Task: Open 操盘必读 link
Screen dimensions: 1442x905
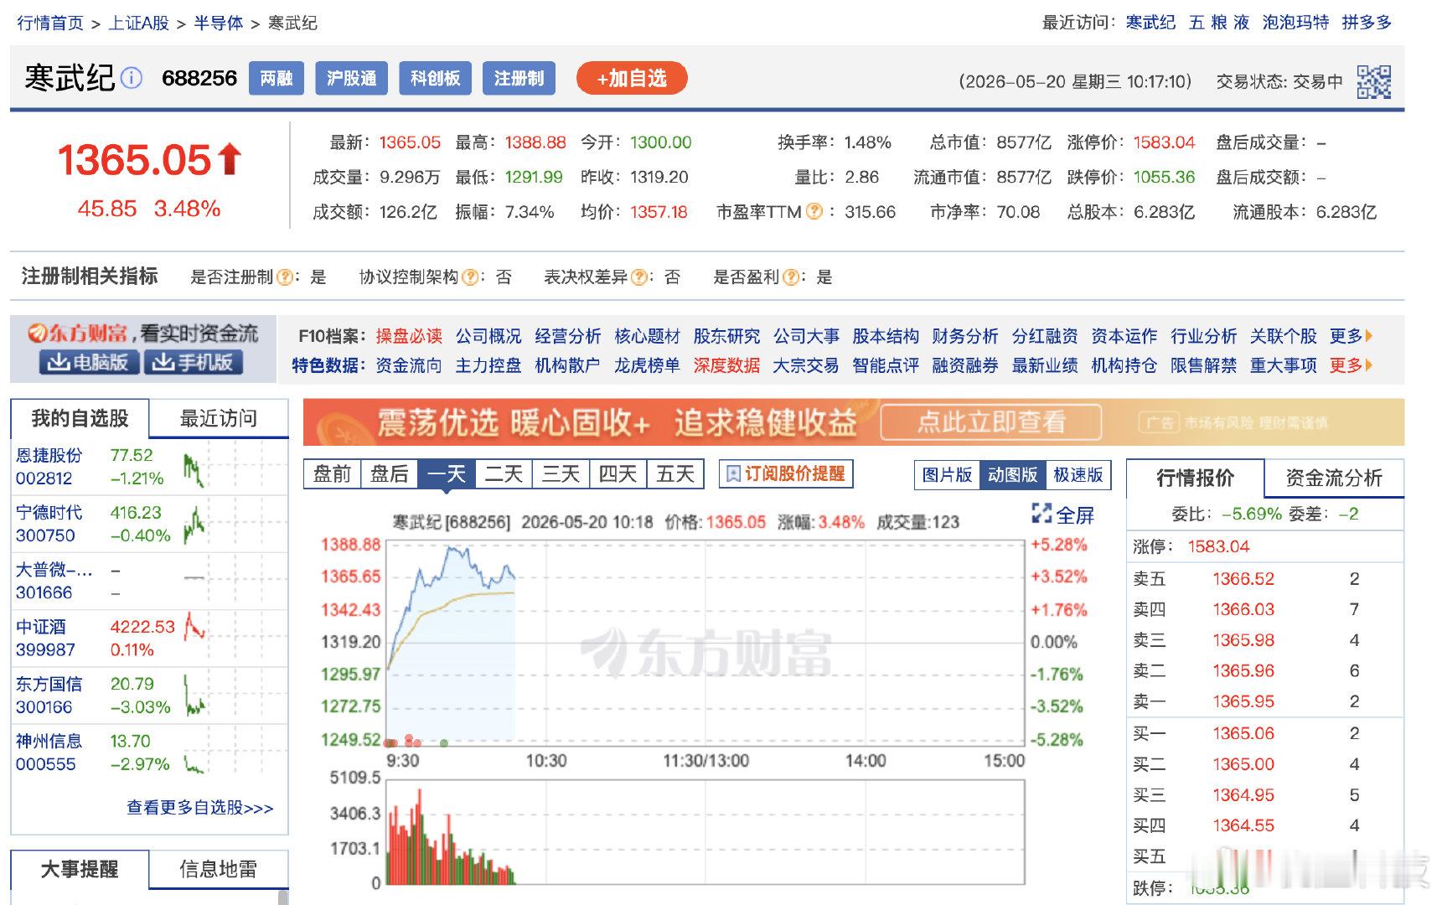Action: [409, 336]
